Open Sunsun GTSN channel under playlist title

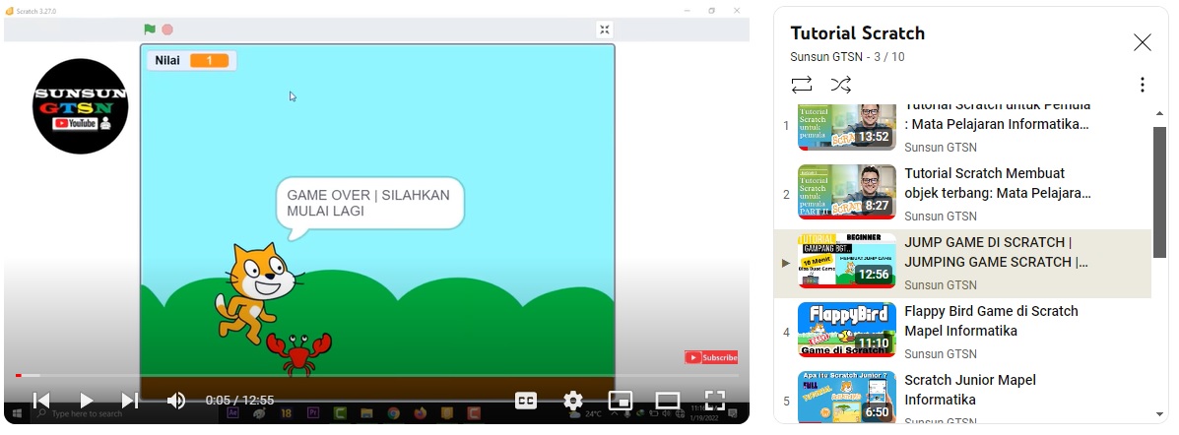pyautogui.click(x=826, y=57)
